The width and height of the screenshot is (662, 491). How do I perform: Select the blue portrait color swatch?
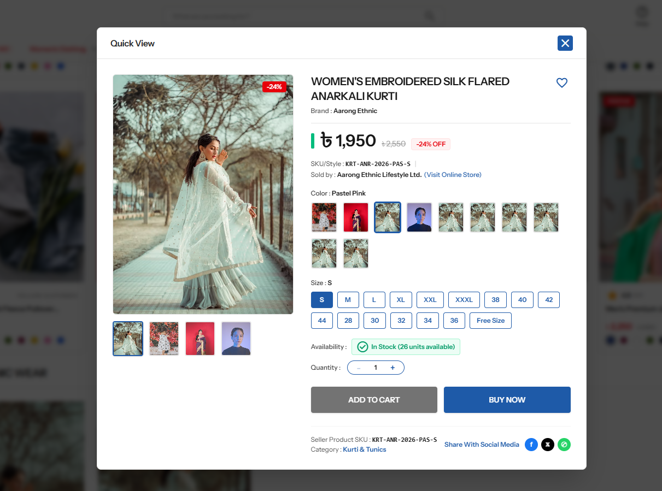point(419,217)
